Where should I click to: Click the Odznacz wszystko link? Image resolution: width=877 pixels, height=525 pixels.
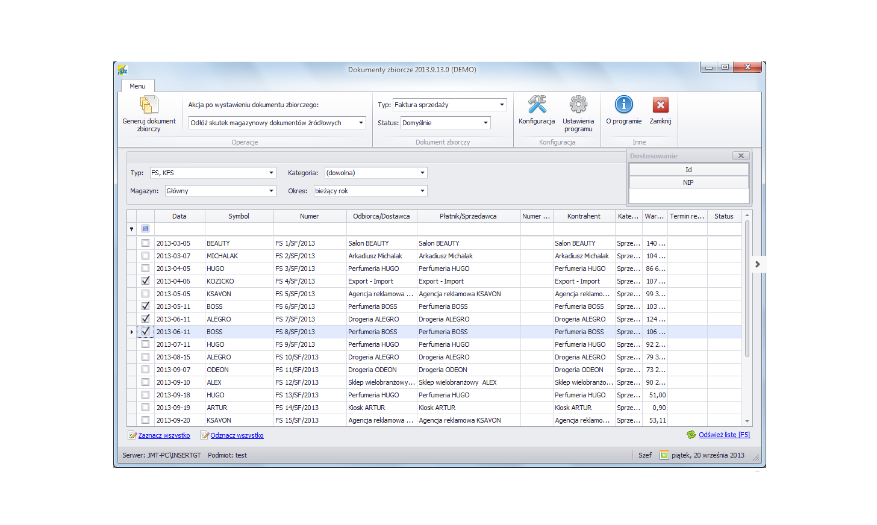click(237, 435)
